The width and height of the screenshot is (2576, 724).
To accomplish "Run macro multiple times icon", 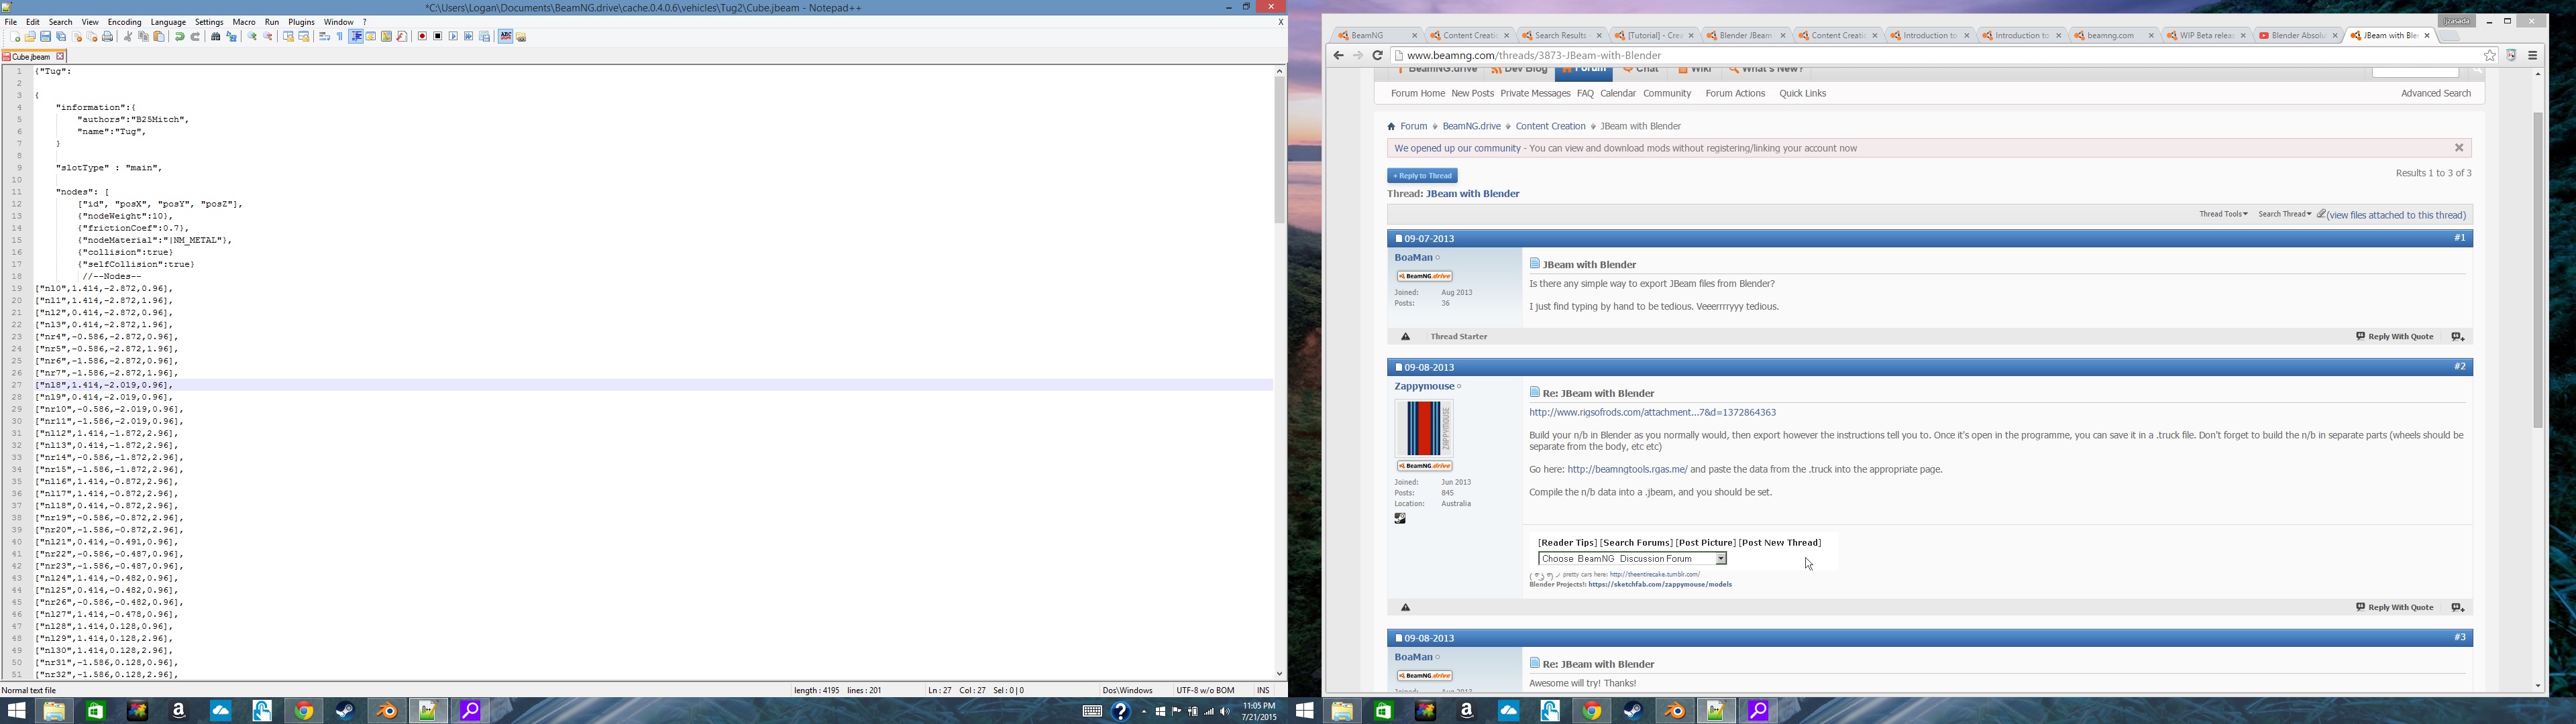I will (x=469, y=37).
